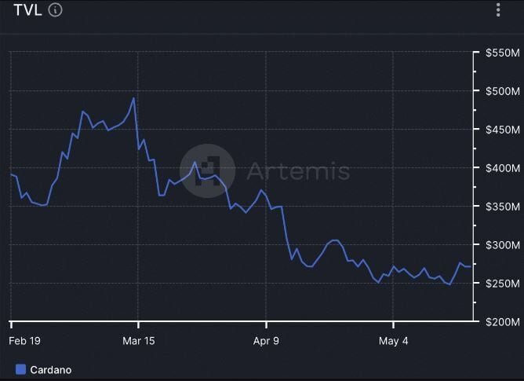Click the Artemis watermark logo icon
Image resolution: width=524 pixels, height=381 pixels.
click(x=207, y=170)
